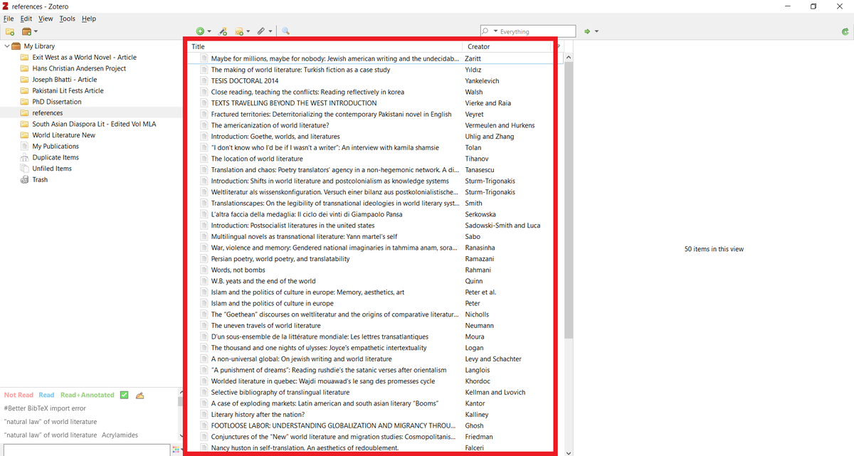
Task: Open Advanced Search magnifier icon
Action: pos(285,31)
